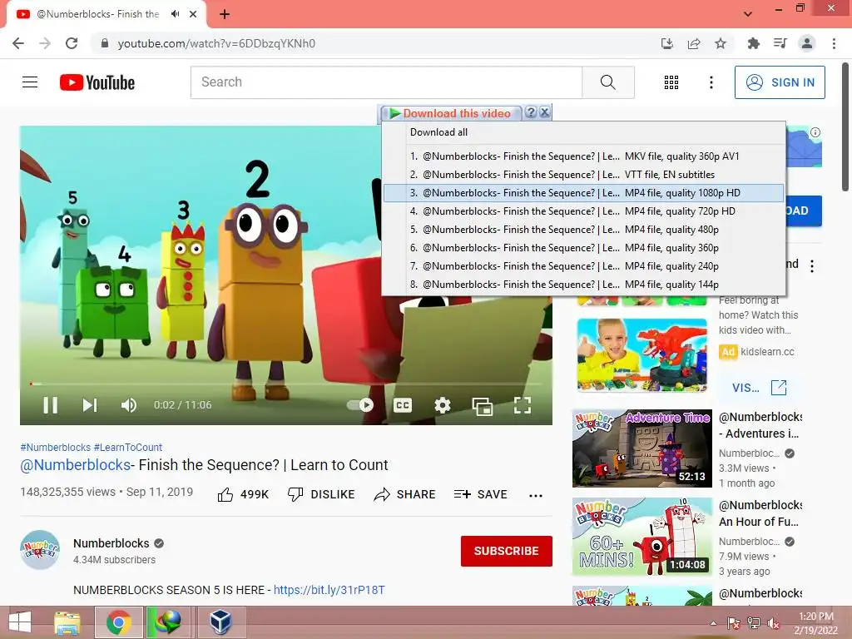Choose MP4 file quality 480p
The image size is (852, 639).
click(583, 230)
